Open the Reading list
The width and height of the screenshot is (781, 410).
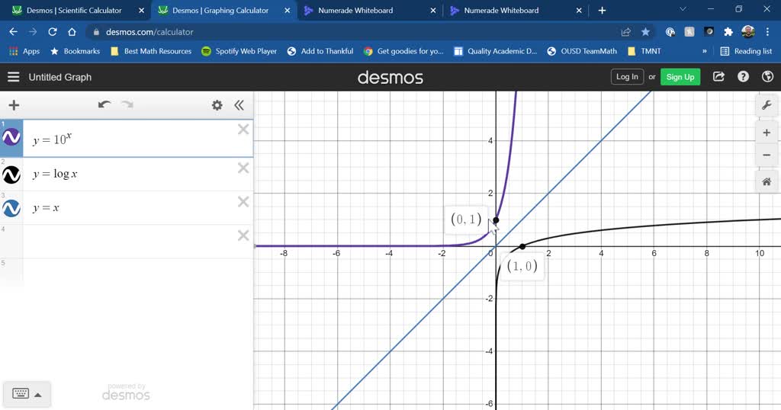coord(746,51)
